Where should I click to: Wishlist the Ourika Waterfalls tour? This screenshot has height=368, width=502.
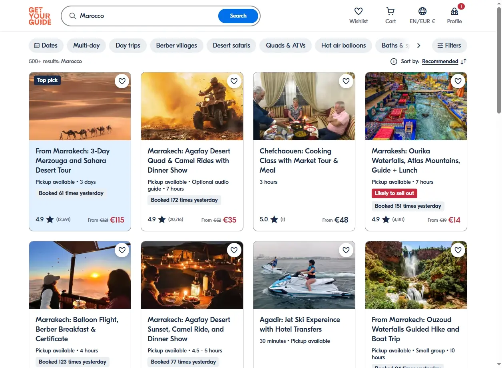point(458,81)
